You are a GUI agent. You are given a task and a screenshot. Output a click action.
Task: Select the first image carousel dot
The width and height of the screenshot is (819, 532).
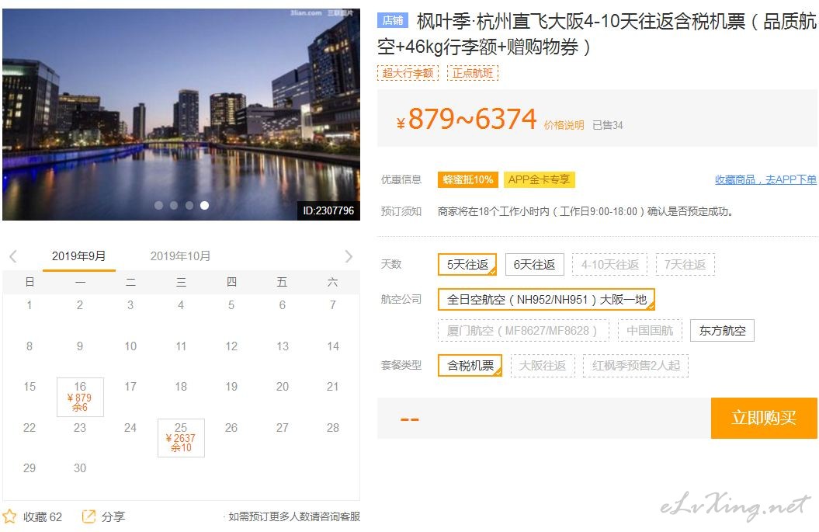coord(159,205)
